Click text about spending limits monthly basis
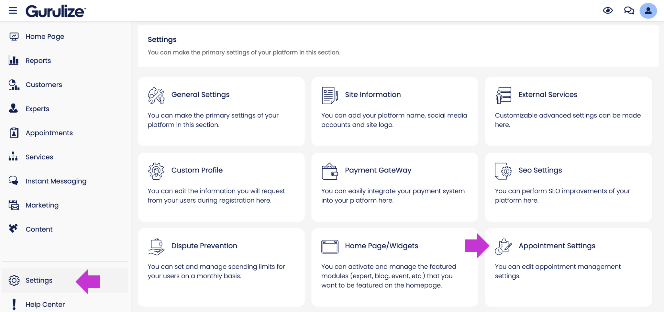664x312 pixels. [x=216, y=271]
